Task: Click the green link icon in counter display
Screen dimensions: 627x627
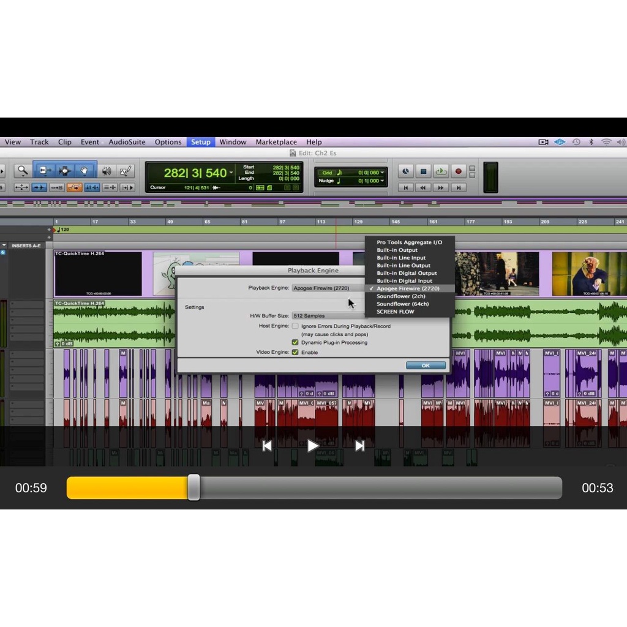Action: coord(260,187)
